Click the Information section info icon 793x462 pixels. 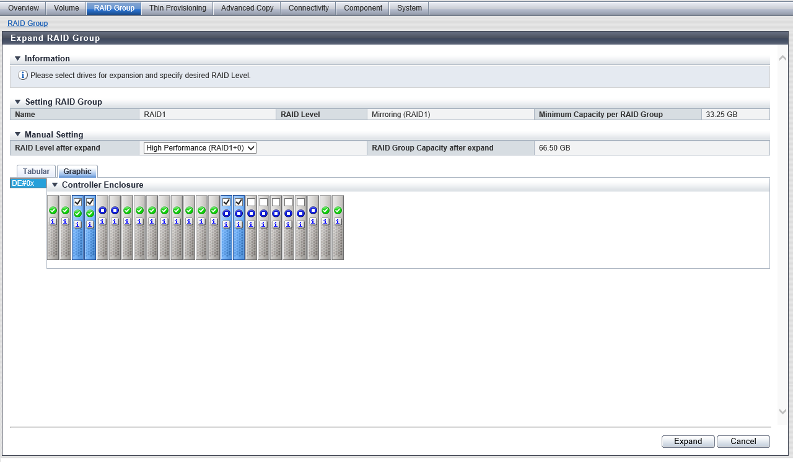[x=23, y=76]
